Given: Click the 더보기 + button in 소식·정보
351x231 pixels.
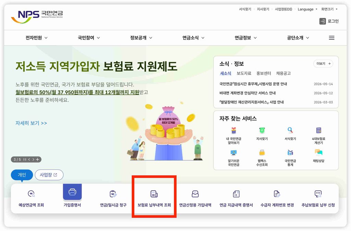Looking at the screenshot, I should 323,64.
